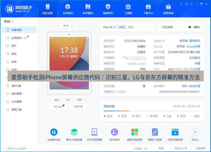211x152 pixels.
Task: Click the 15.0 (19A5340a) firmware value
Action: 134,41
